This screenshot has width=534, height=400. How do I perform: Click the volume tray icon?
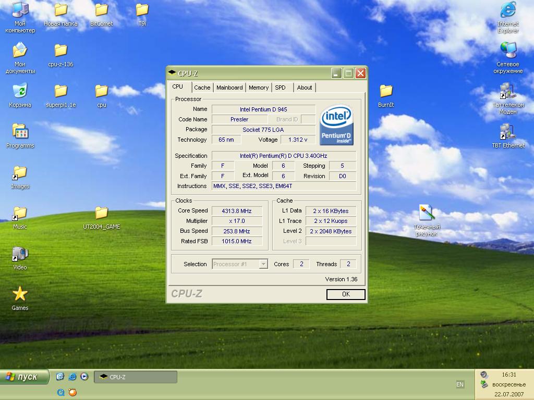click(x=484, y=375)
